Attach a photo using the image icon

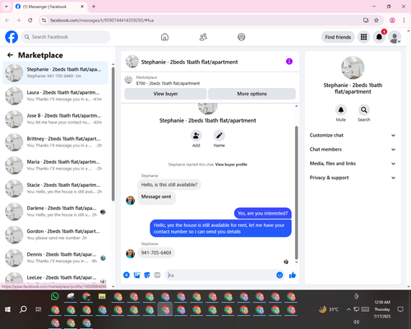[136, 275]
